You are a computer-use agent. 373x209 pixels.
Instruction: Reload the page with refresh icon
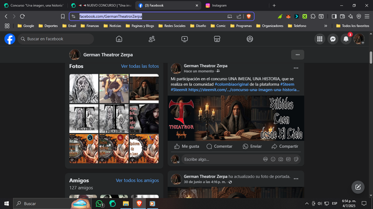point(22,16)
